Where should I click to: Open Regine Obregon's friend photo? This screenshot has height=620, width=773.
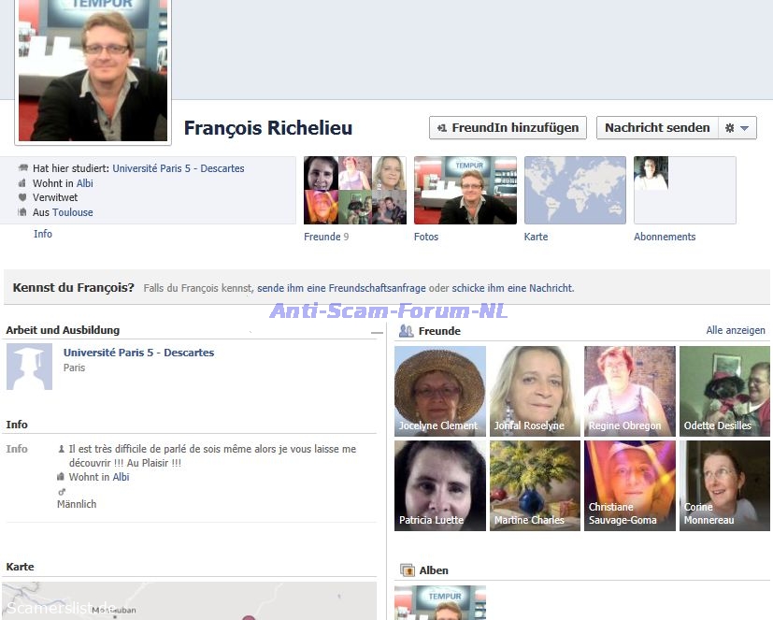coord(629,391)
